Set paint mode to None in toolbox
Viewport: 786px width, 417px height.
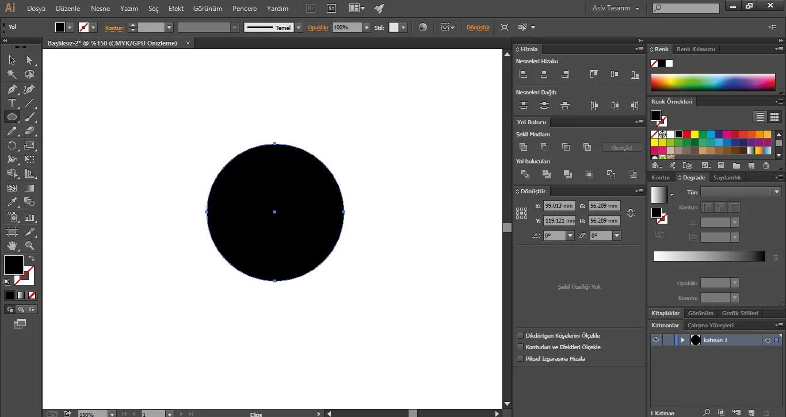pyautogui.click(x=32, y=295)
